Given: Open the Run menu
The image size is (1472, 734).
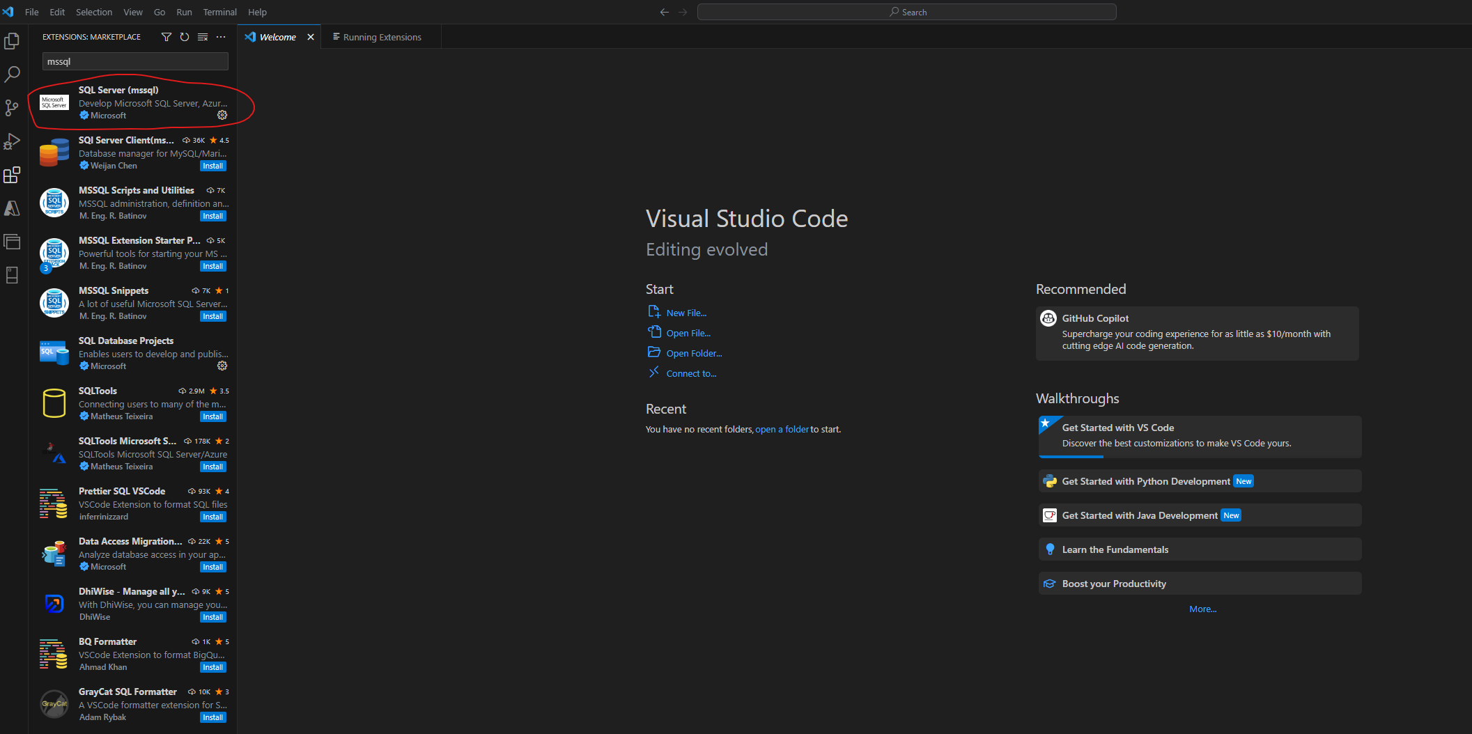Looking at the screenshot, I should [184, 12].
